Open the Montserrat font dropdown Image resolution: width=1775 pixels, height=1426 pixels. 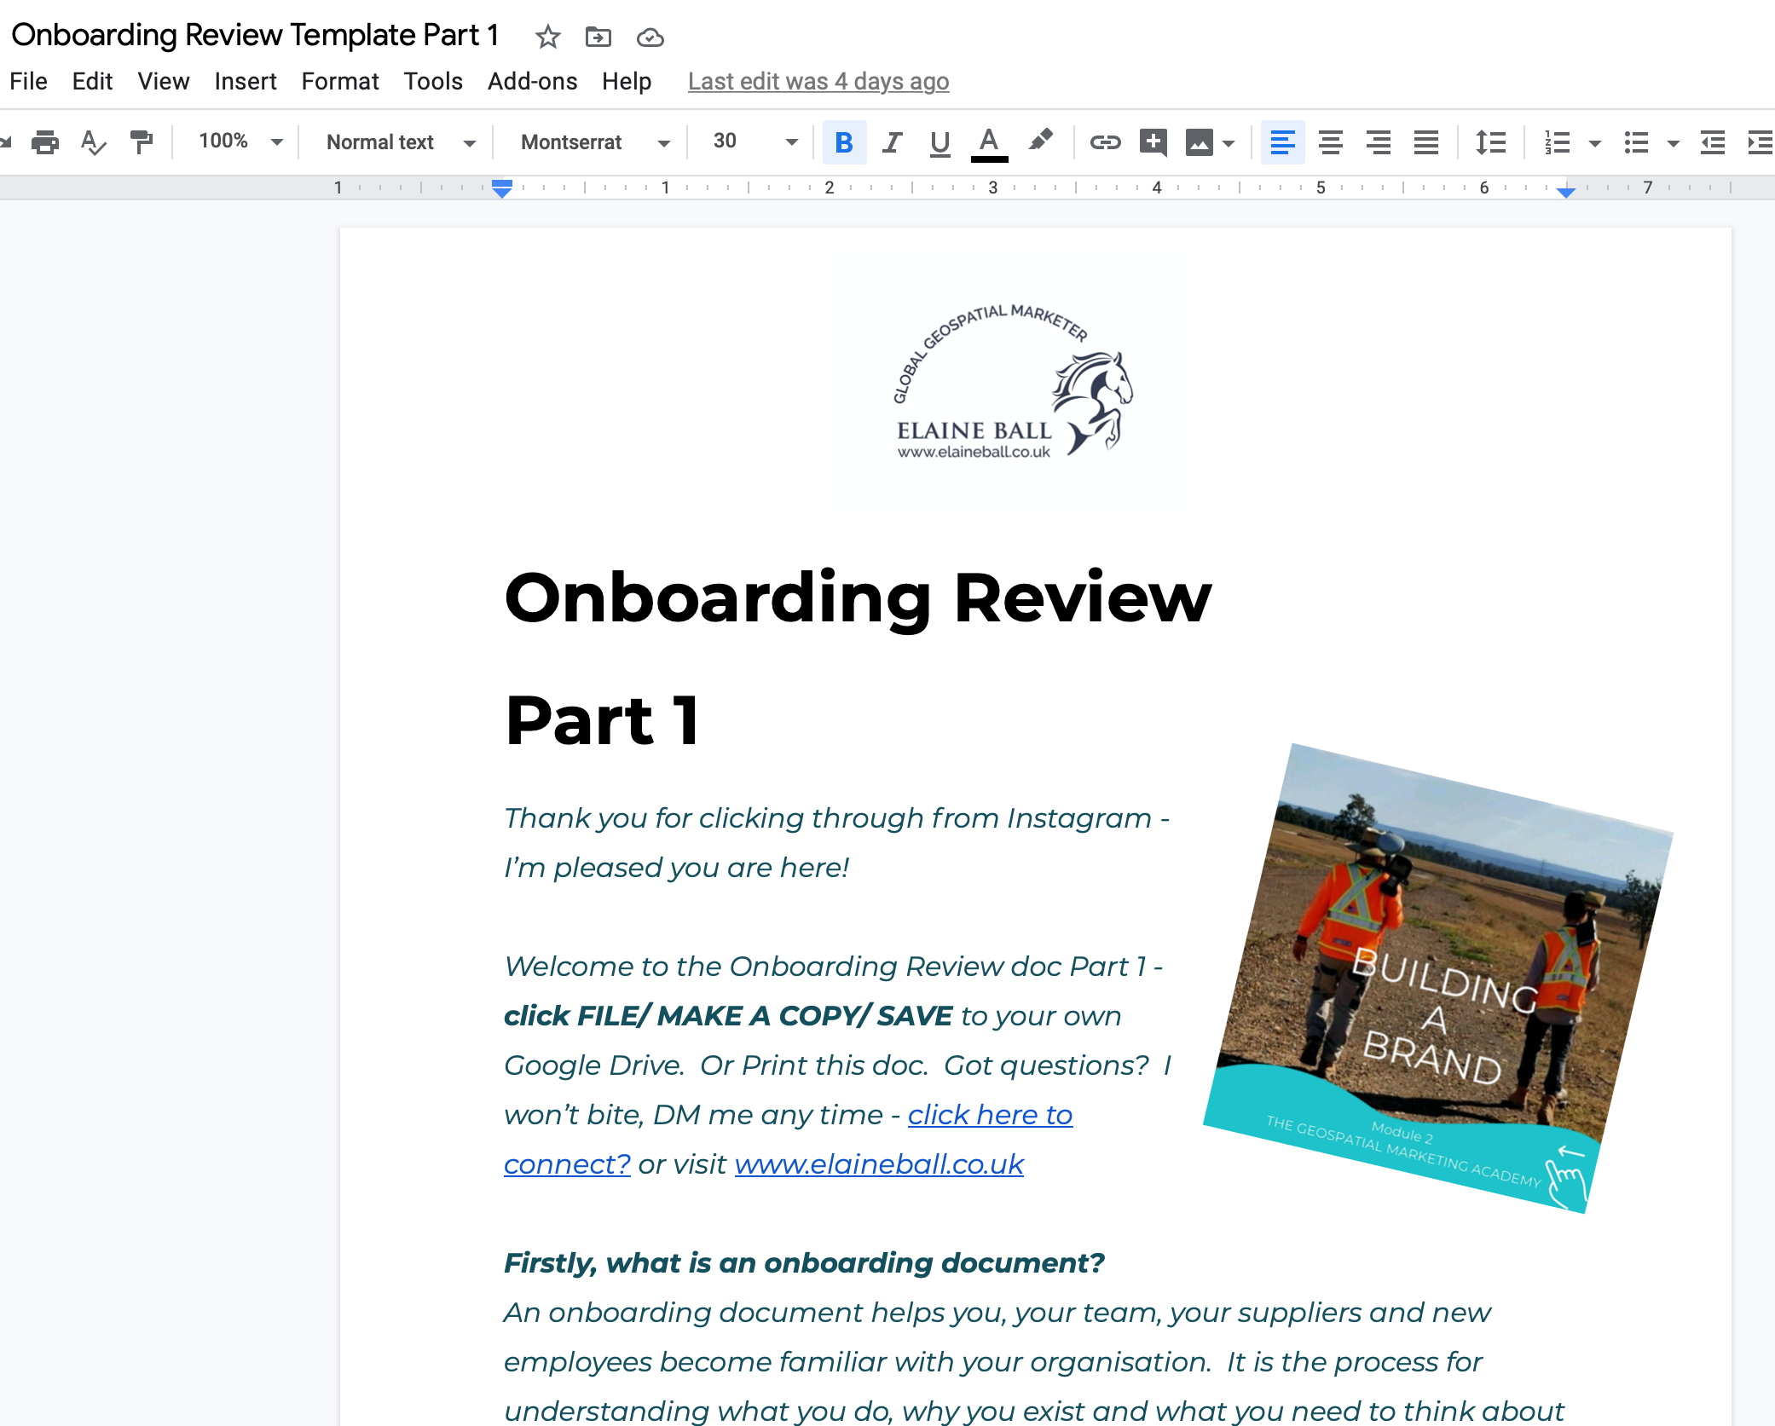point(595,142)
